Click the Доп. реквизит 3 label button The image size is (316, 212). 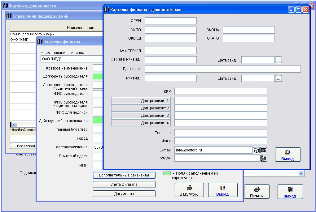coord(141,116)
